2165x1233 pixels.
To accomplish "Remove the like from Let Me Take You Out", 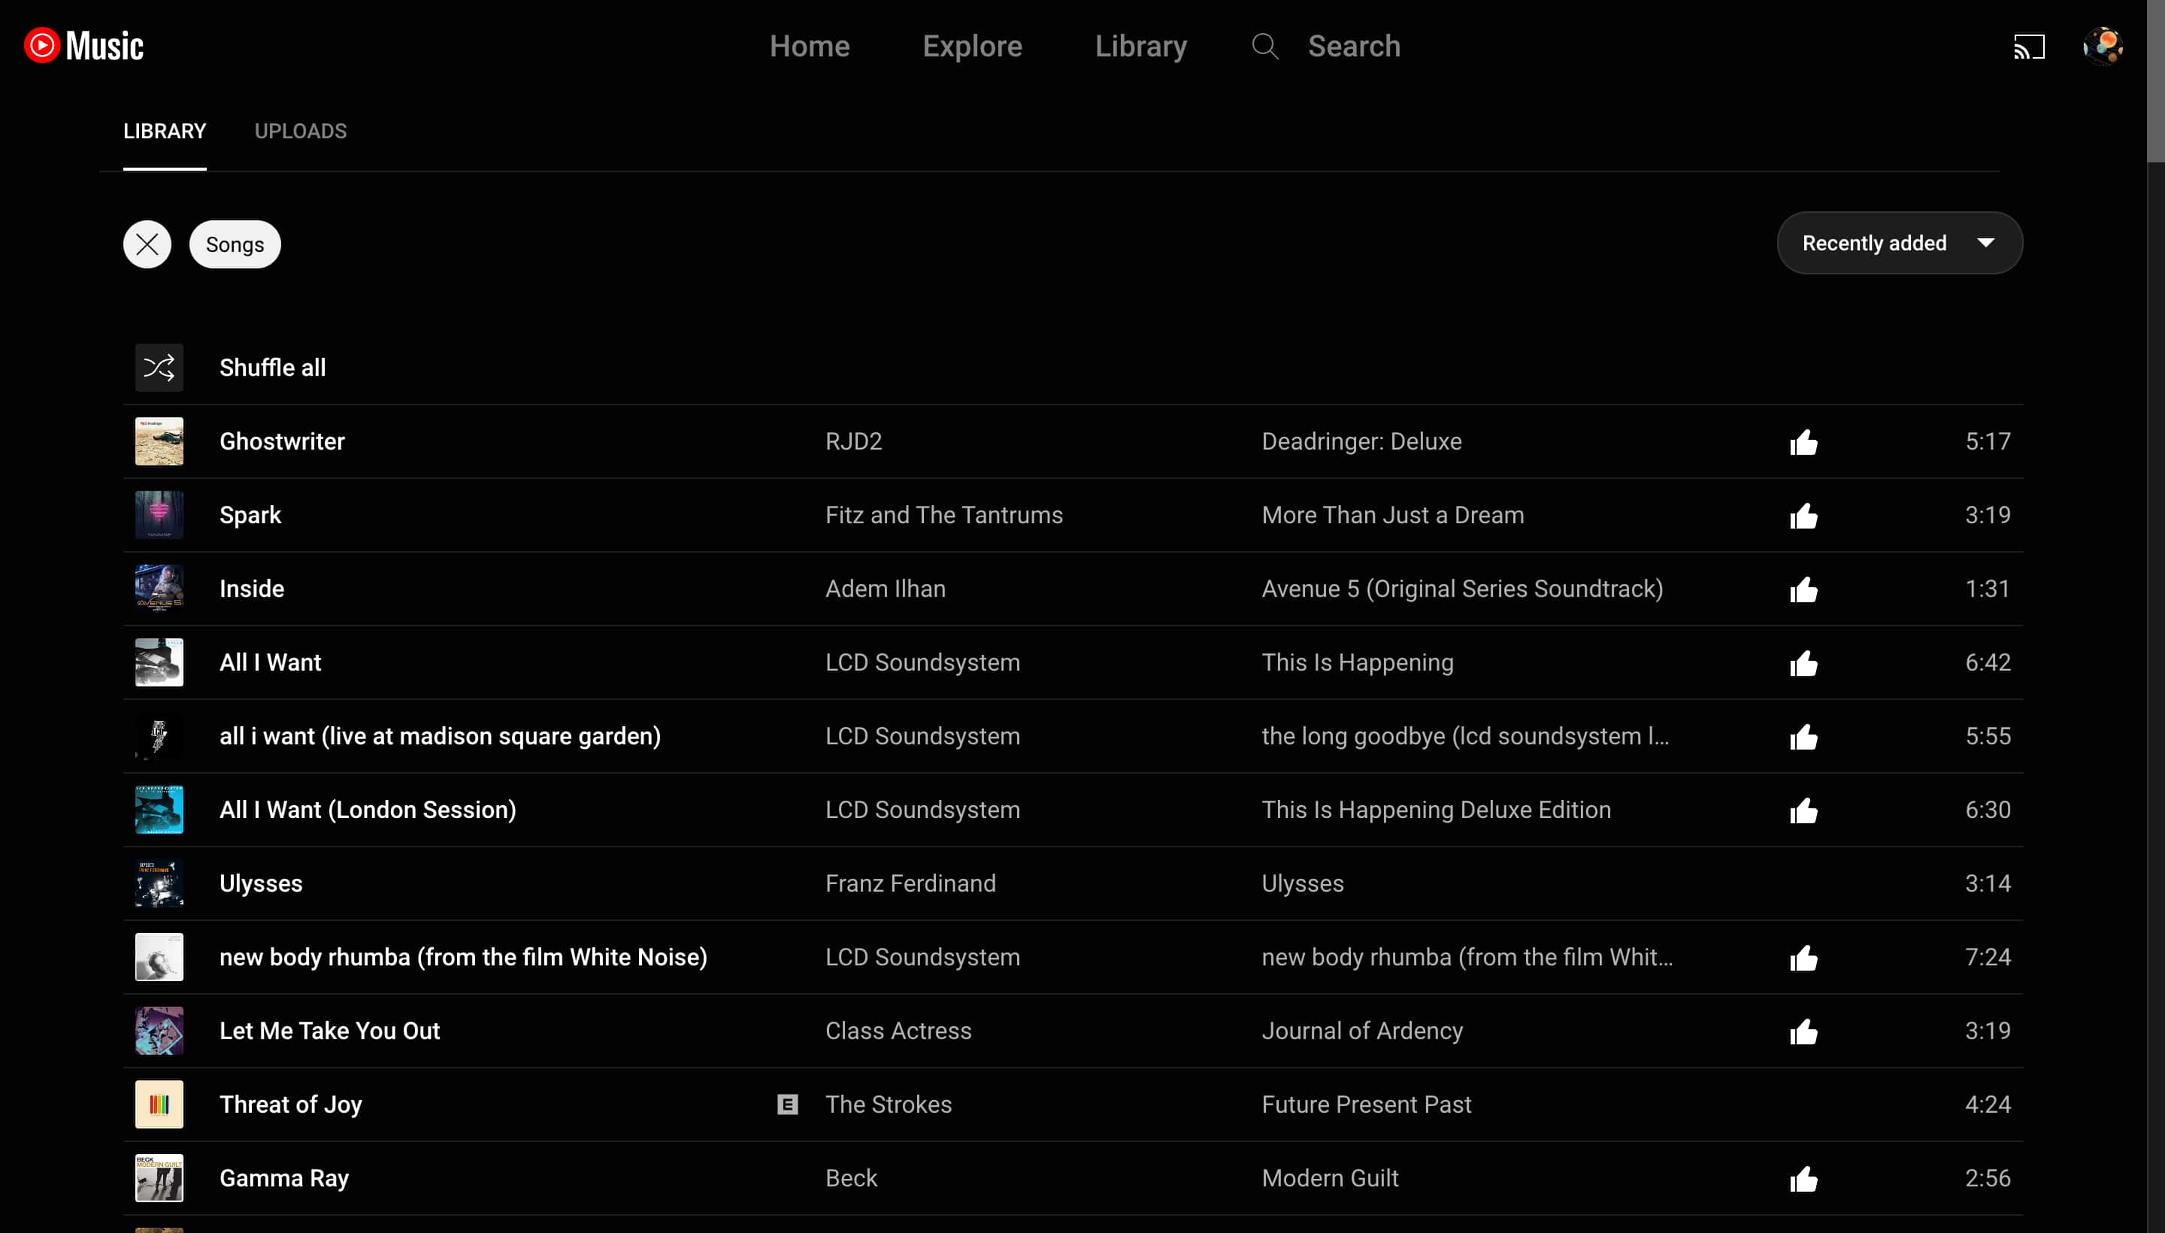I will pyautogui.click(x=1803, y=1031).
